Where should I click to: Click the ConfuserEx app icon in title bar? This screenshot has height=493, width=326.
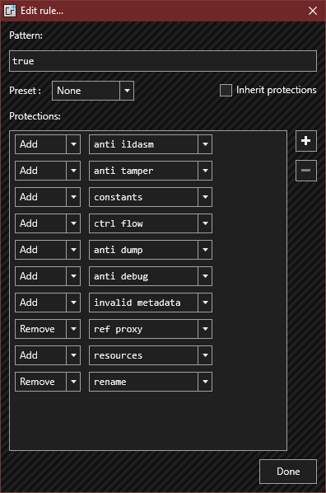pyautogui.click(x=10, y=11)
